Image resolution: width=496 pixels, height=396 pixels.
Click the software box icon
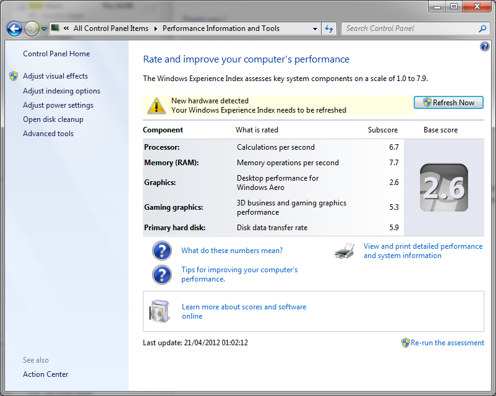coord(159,311)
